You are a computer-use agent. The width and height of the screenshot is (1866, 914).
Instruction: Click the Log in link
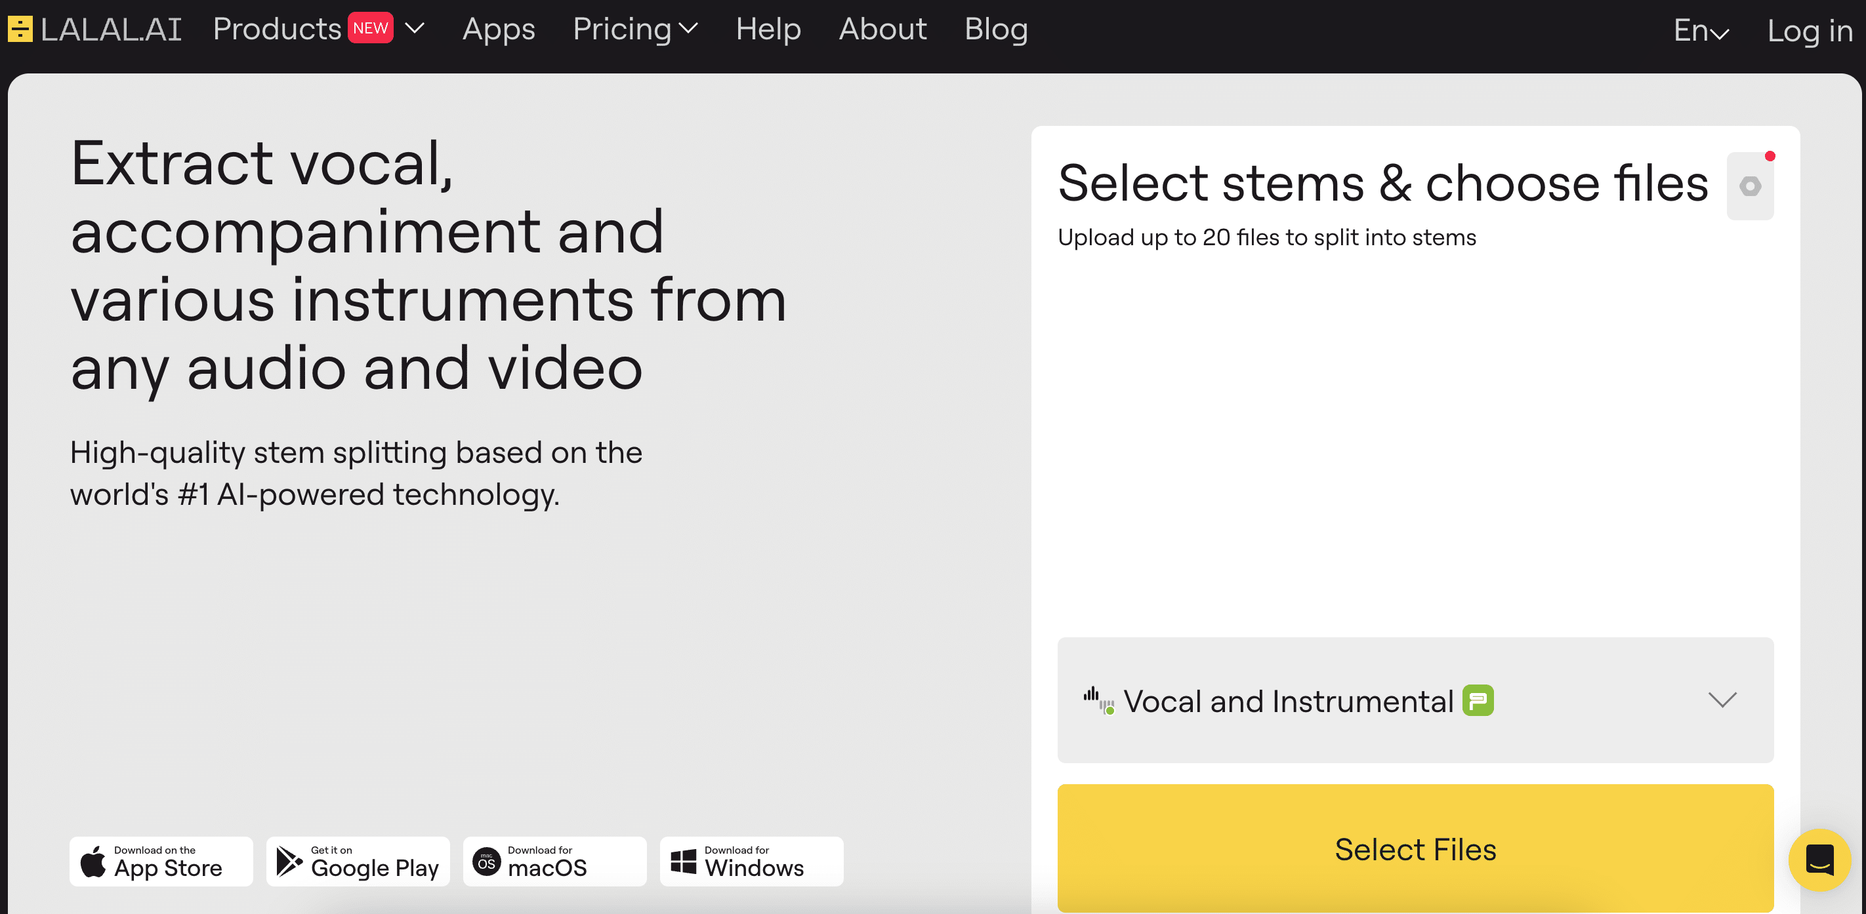point(1810,30)
